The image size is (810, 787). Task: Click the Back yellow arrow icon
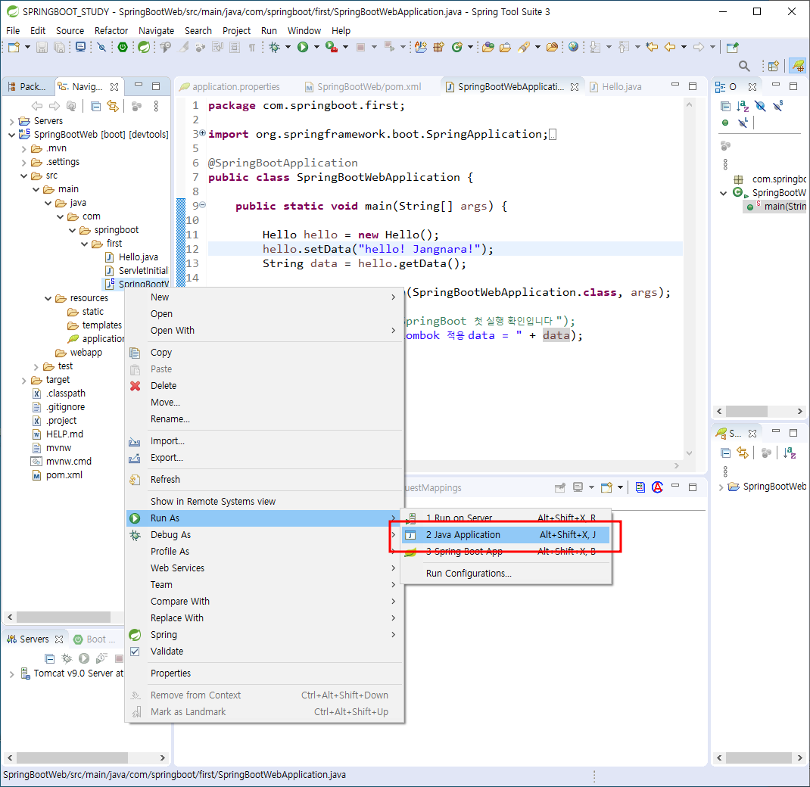(x=670, y=48)
